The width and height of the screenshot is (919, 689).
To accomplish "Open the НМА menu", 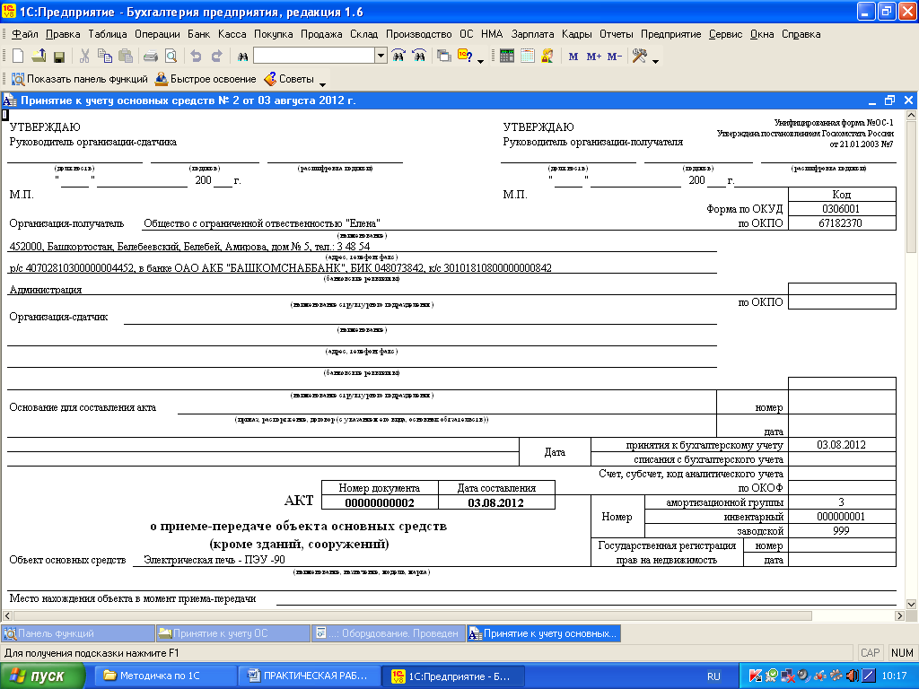I will pos(492,34).
